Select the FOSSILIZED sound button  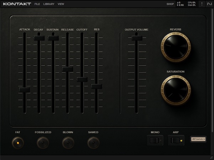(43, 143)
